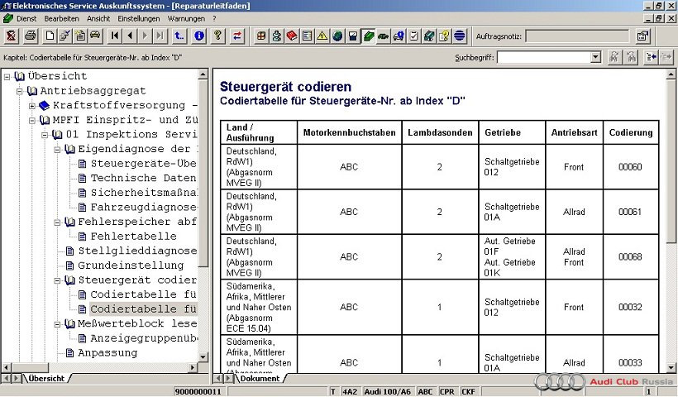Switch to the Übersicht tab at bottom

[46, 379]
